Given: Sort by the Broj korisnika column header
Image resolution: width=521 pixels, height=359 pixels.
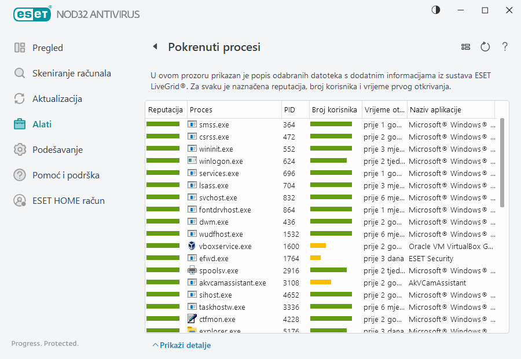Looking at the screenshot, I should pos(335,110).
